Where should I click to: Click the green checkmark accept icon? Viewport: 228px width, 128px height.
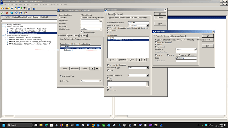[x=2, y=13]
